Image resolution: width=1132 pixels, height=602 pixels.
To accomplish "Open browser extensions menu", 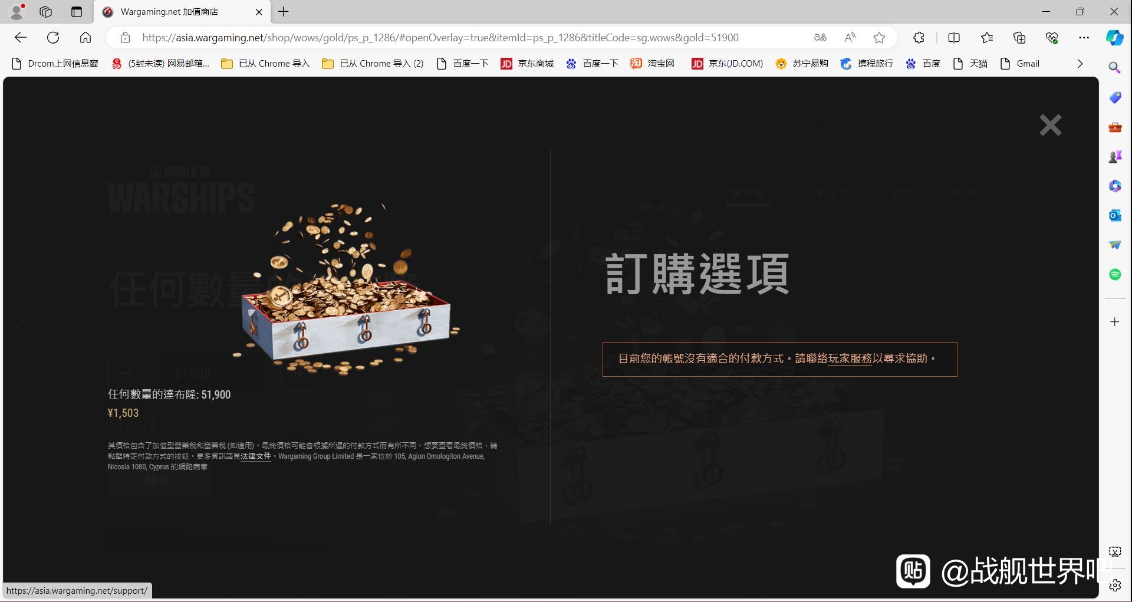I will point(919,38).
